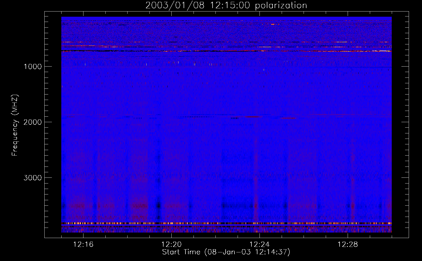
Task: Click the 2000 frequency tick label
Action: point(33,122)
